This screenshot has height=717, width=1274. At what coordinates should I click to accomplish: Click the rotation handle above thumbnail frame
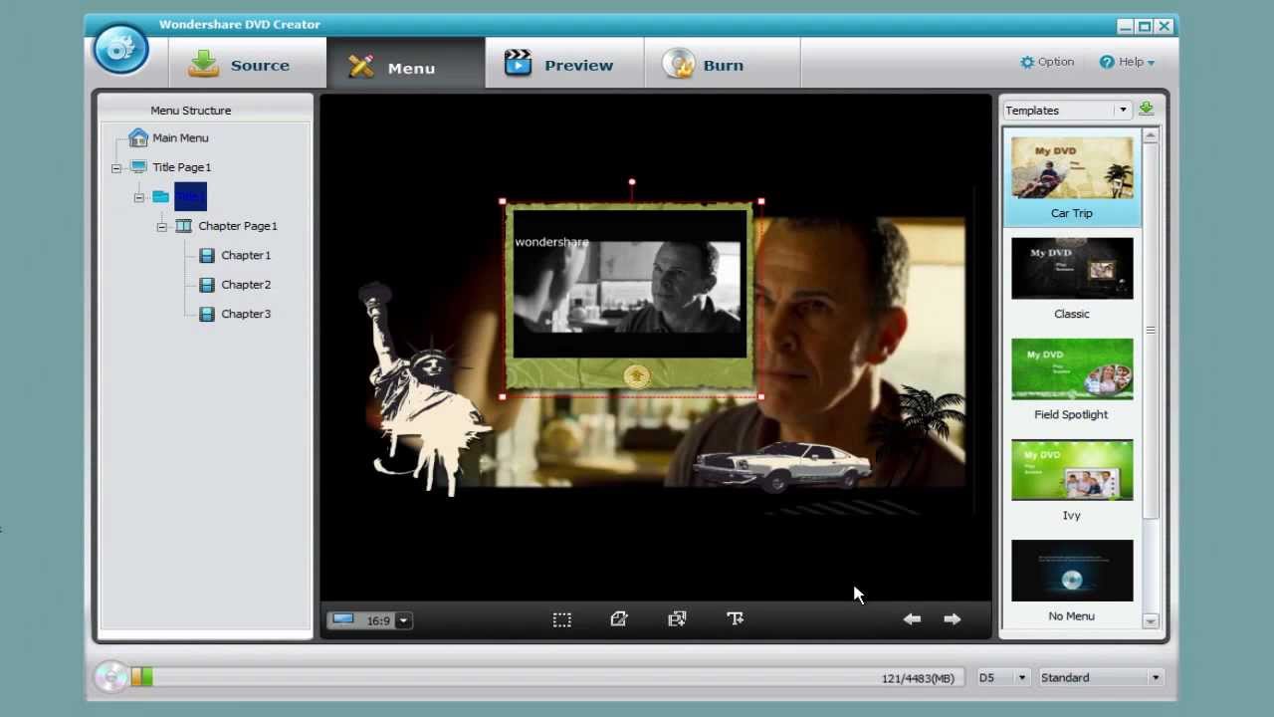pos(632,182)
